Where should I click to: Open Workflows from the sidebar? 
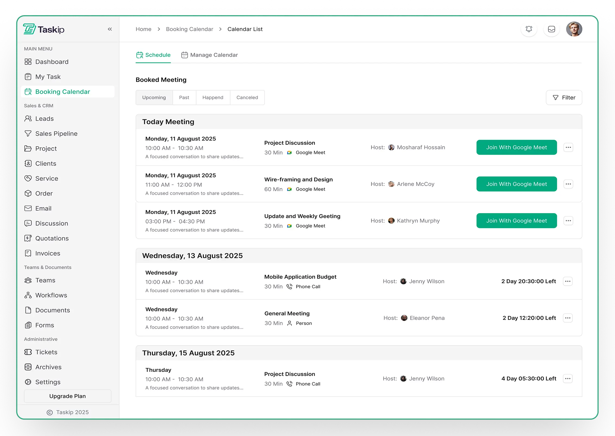click(51, 295)
